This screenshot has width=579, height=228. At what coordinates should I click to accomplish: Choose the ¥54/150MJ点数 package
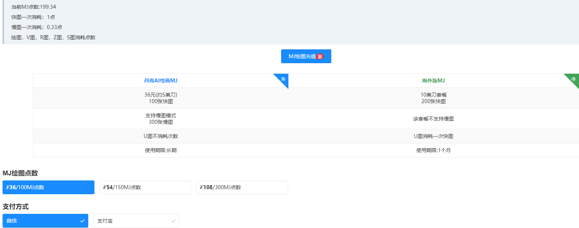click(x=145, y=187)
